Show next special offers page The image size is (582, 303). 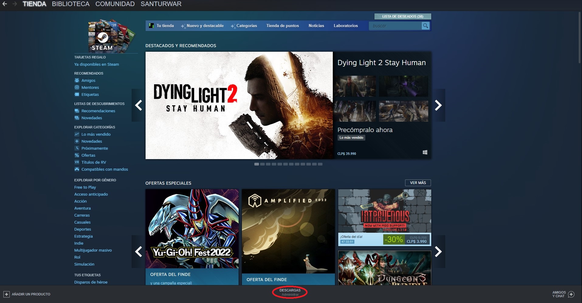tap(438, 252)
